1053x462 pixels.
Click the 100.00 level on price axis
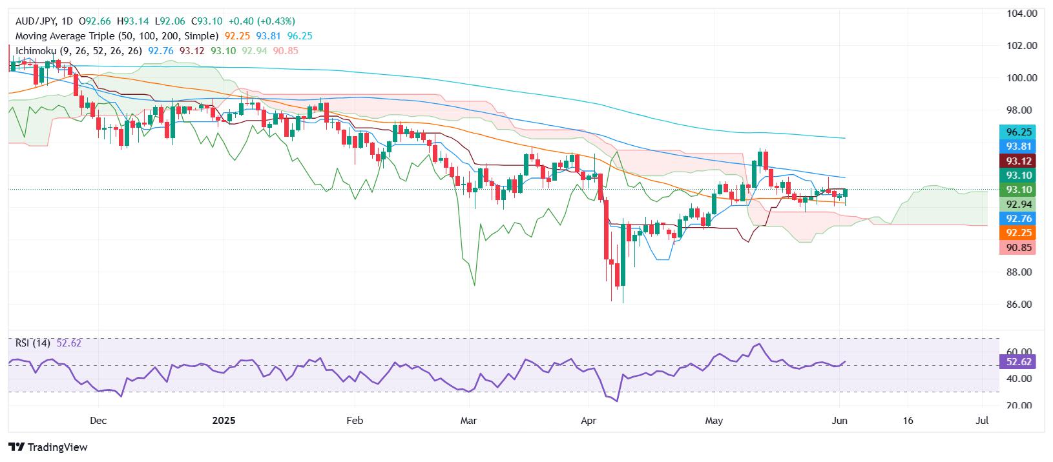[x=1022, y=78]
